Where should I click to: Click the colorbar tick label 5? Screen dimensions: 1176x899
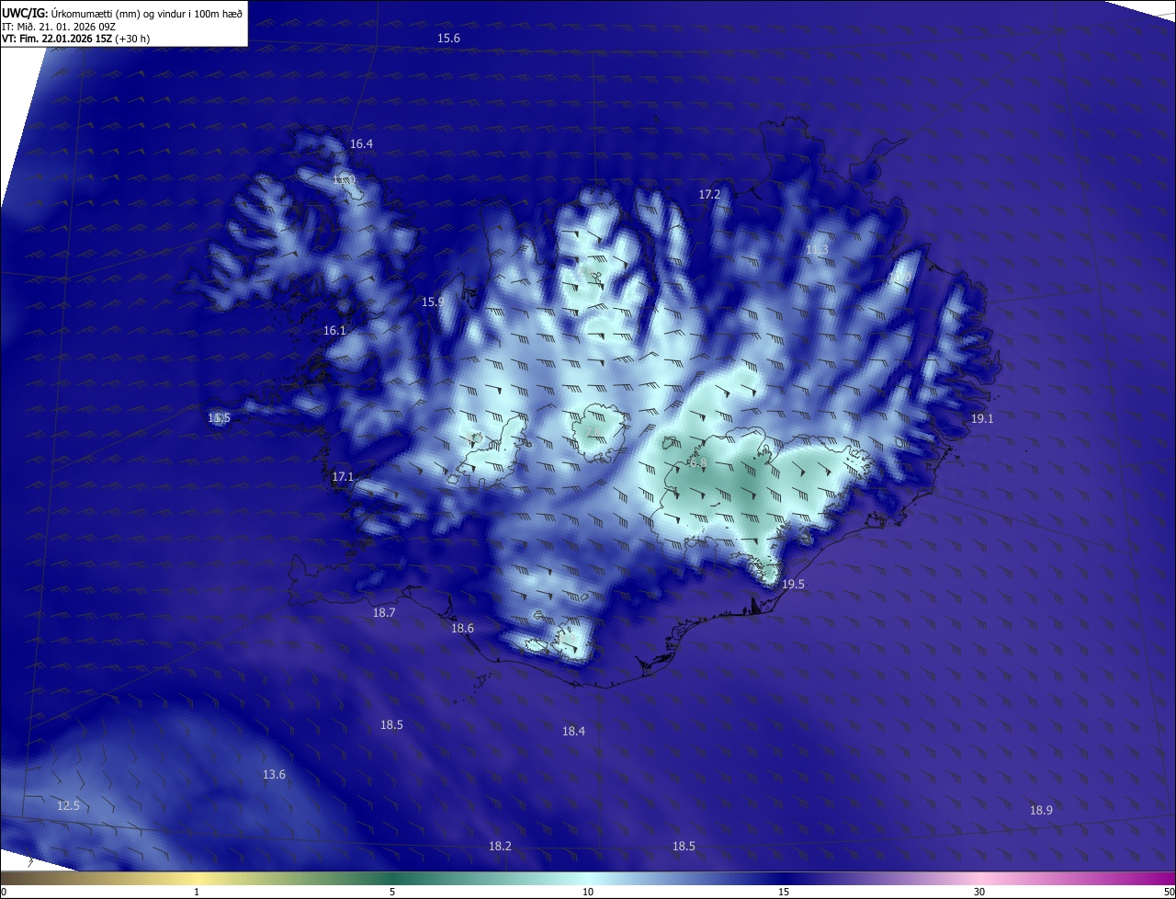(x=392, y=892)
